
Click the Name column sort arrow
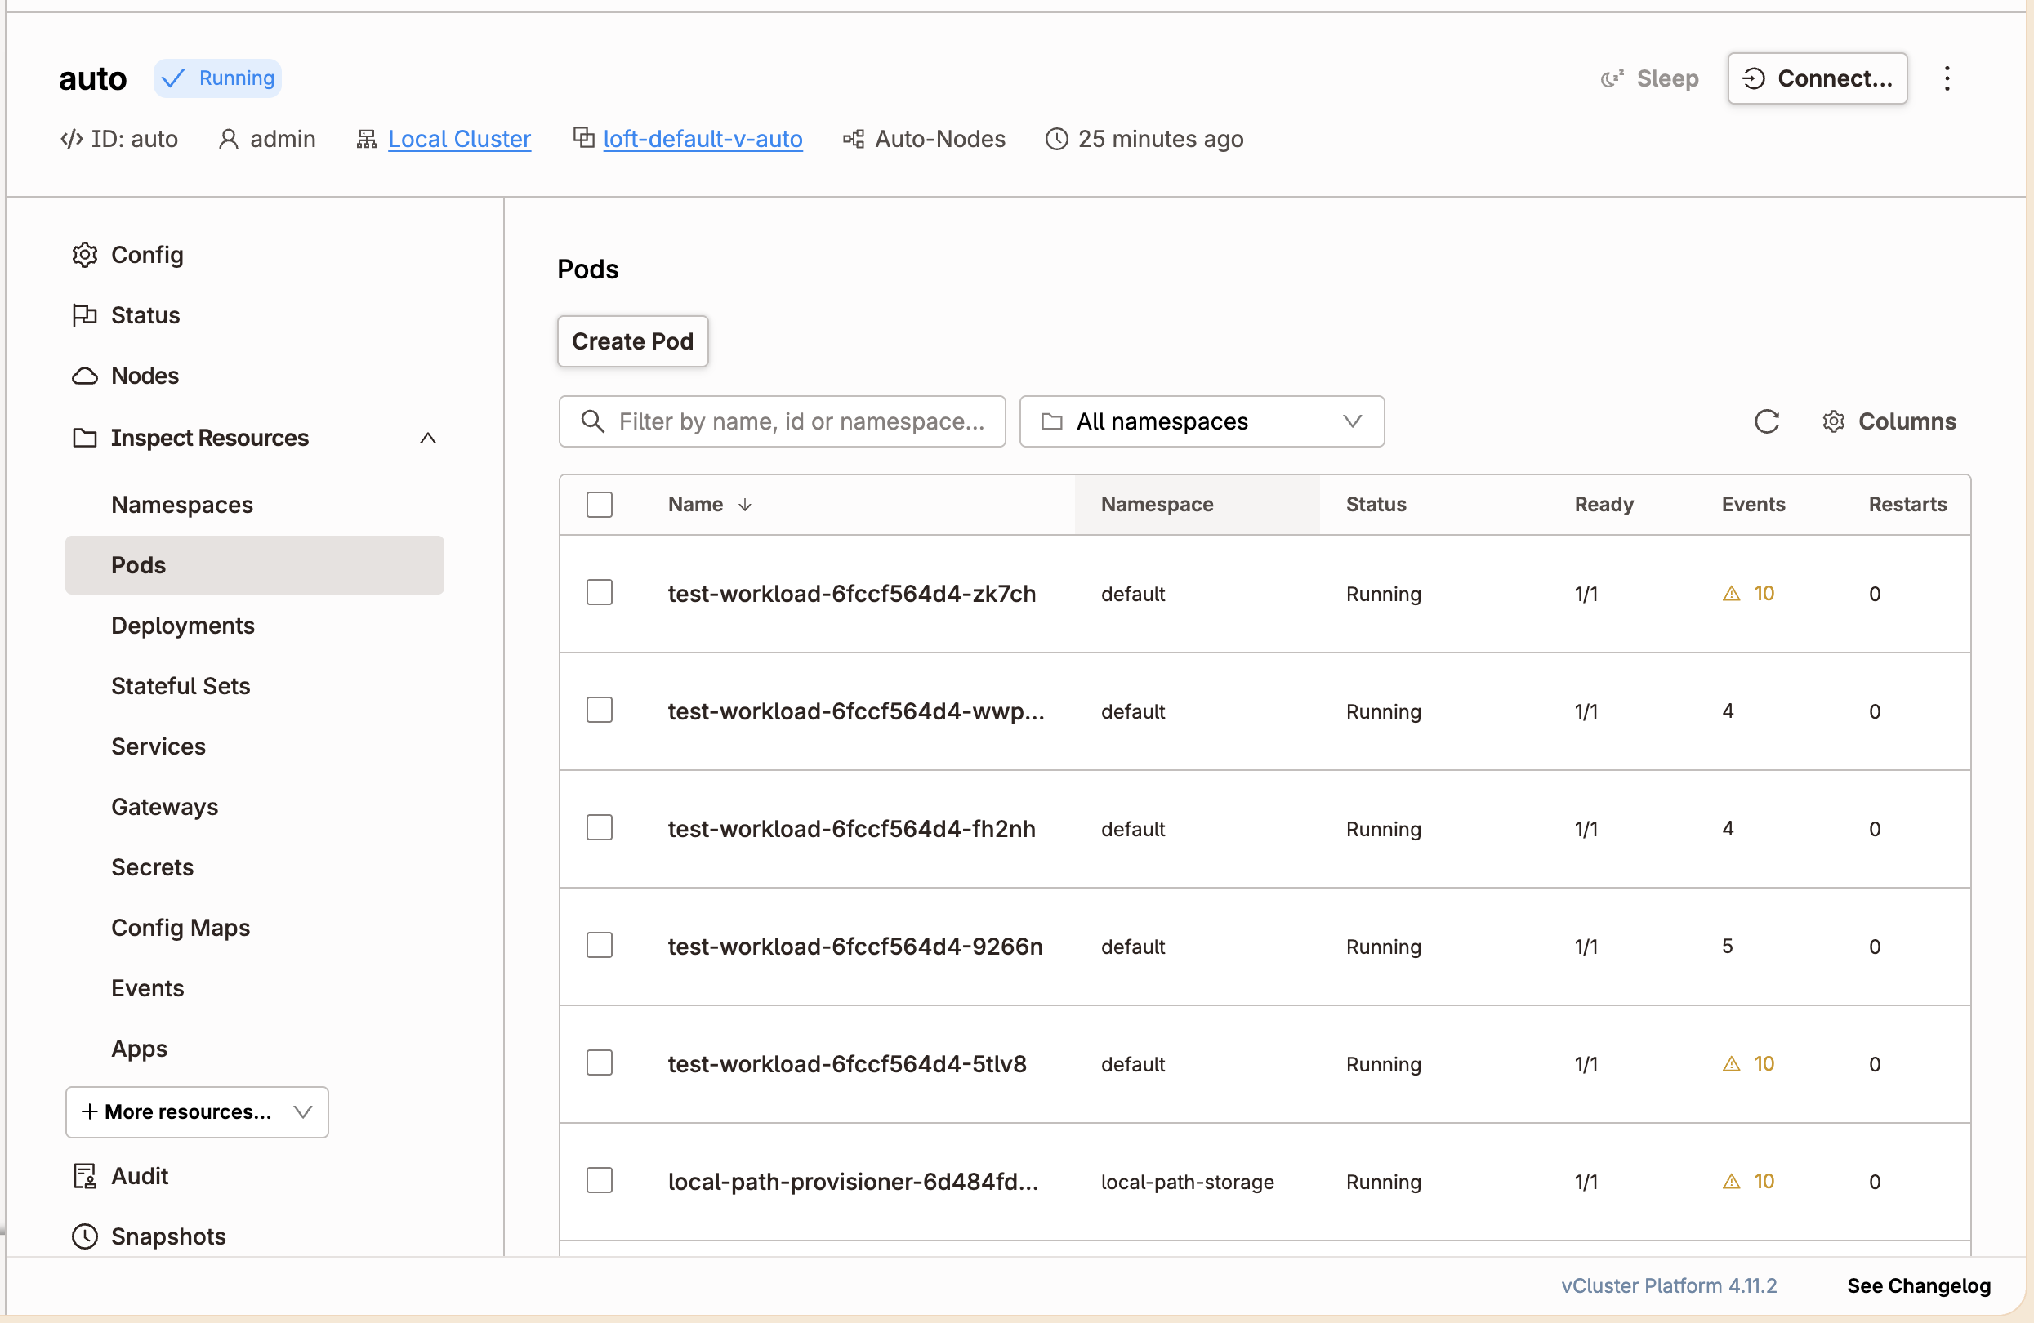[744, 505]
